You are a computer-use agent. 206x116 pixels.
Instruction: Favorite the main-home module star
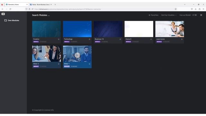pos(182,39)
